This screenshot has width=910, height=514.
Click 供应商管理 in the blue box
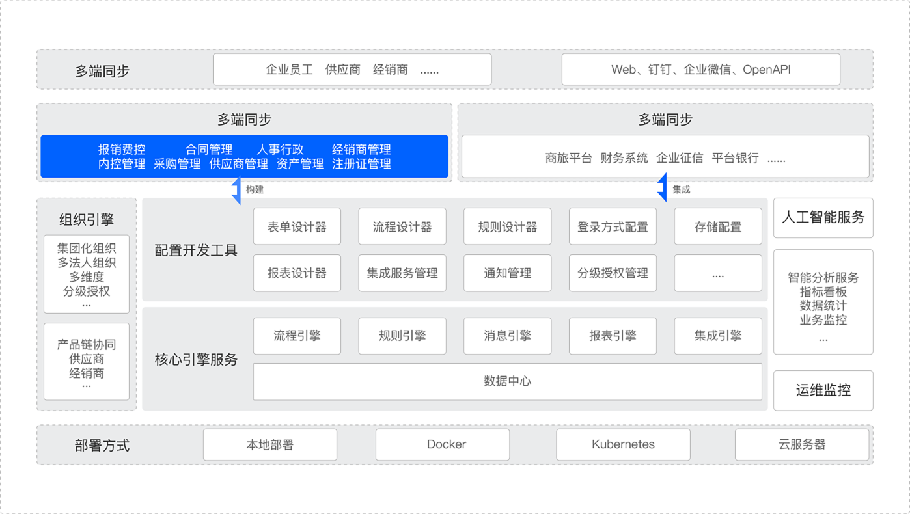pos(239,164)
